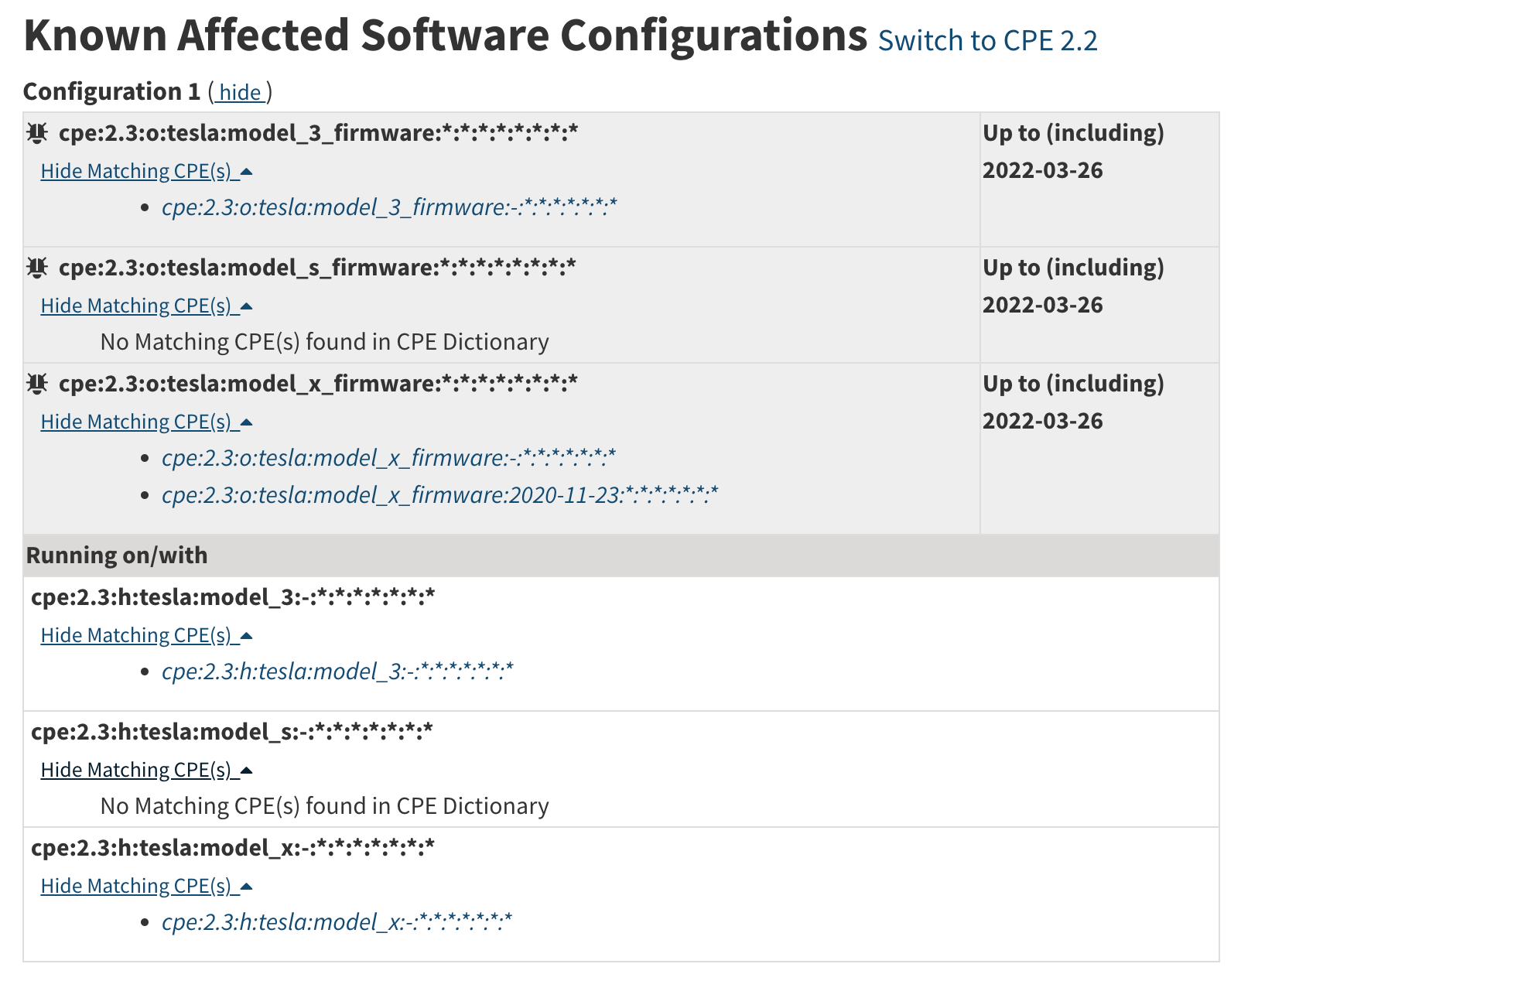This screenshot has height=998, width=1518.
Task: Hide Configuration 1 using the hide link
Action: click(240, 92)
